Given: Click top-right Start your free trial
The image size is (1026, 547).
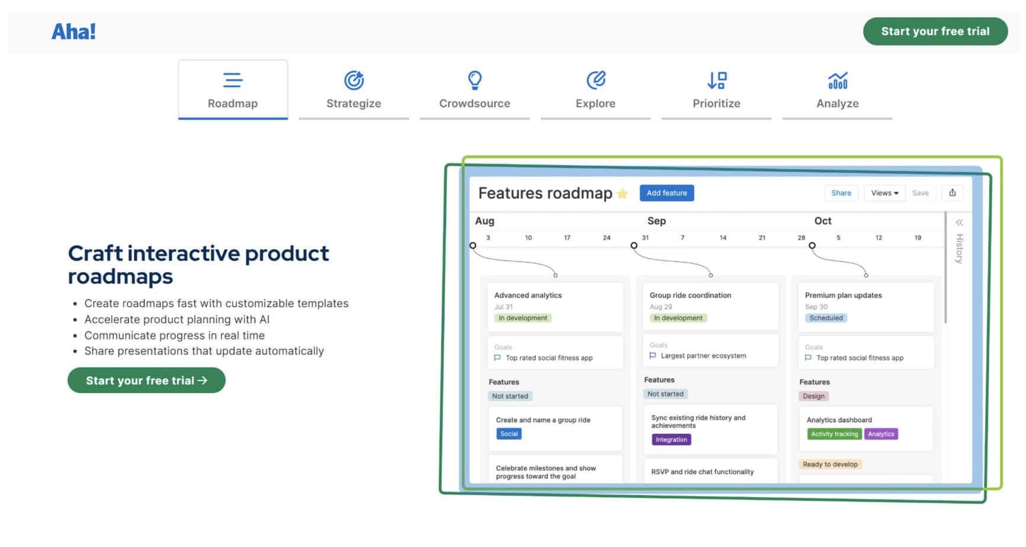Looking at the screenshot, I should 935,31.
